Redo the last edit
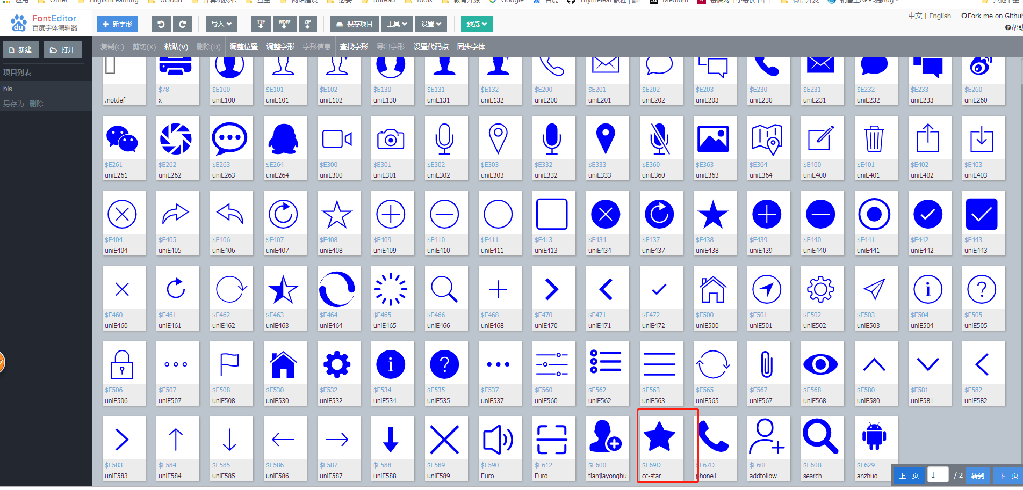The height and width of the screenshot is (490, 1023). coord(182,24)
